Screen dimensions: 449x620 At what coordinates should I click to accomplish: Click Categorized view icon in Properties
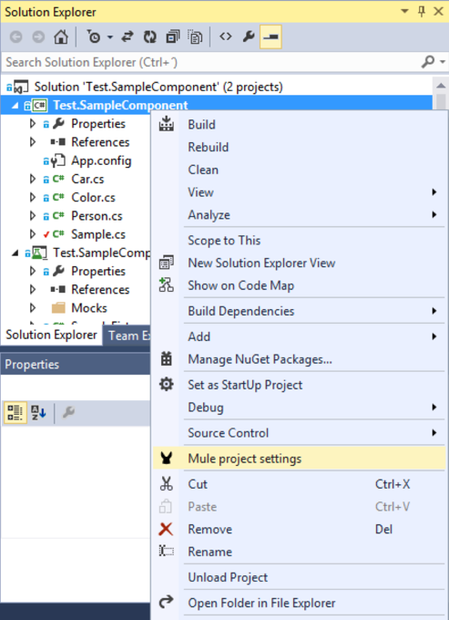pos(15,413)
